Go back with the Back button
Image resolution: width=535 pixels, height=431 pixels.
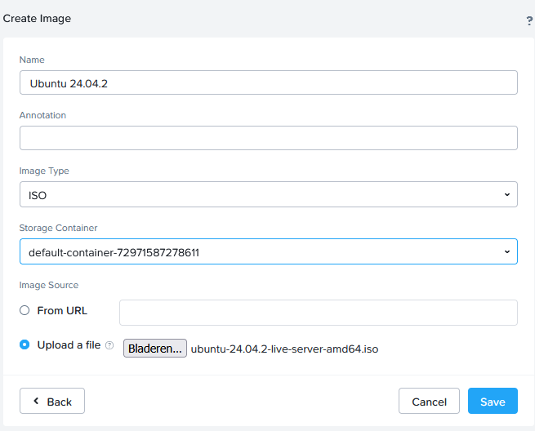click(x=52, y=401)
